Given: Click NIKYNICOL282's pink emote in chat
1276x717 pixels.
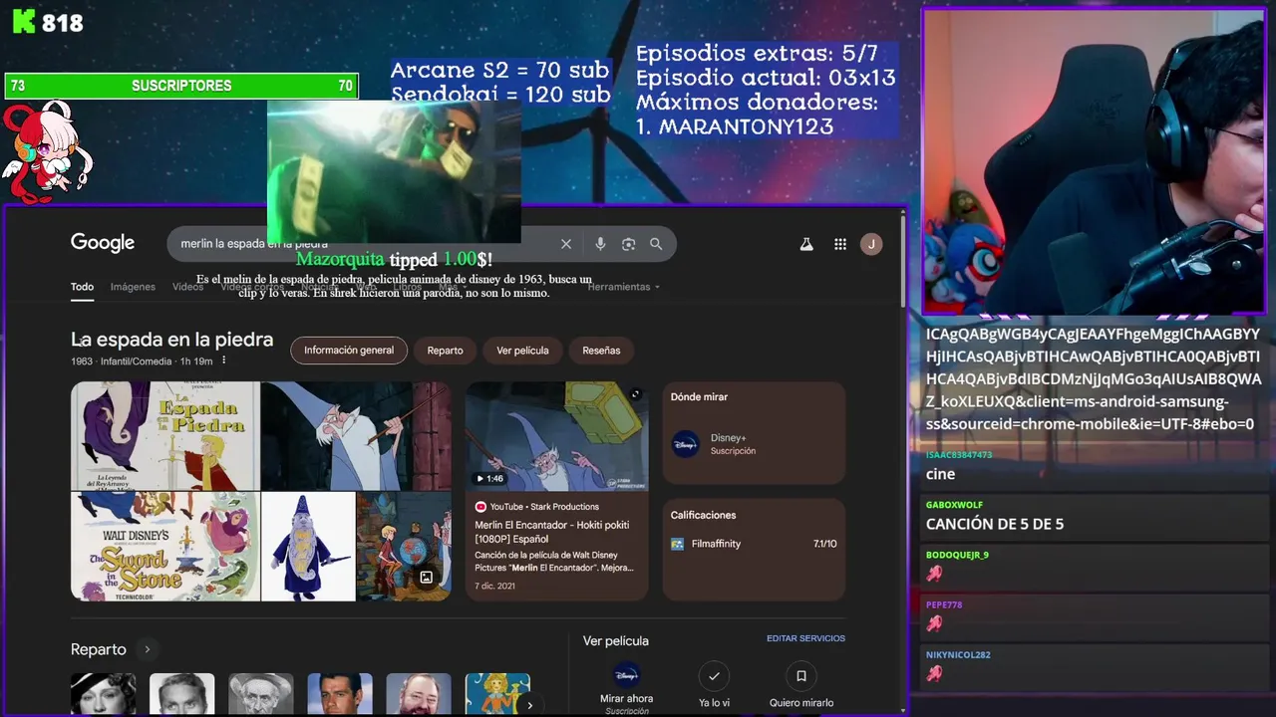Looking at the screenshot, I should [x=934, y=673].
